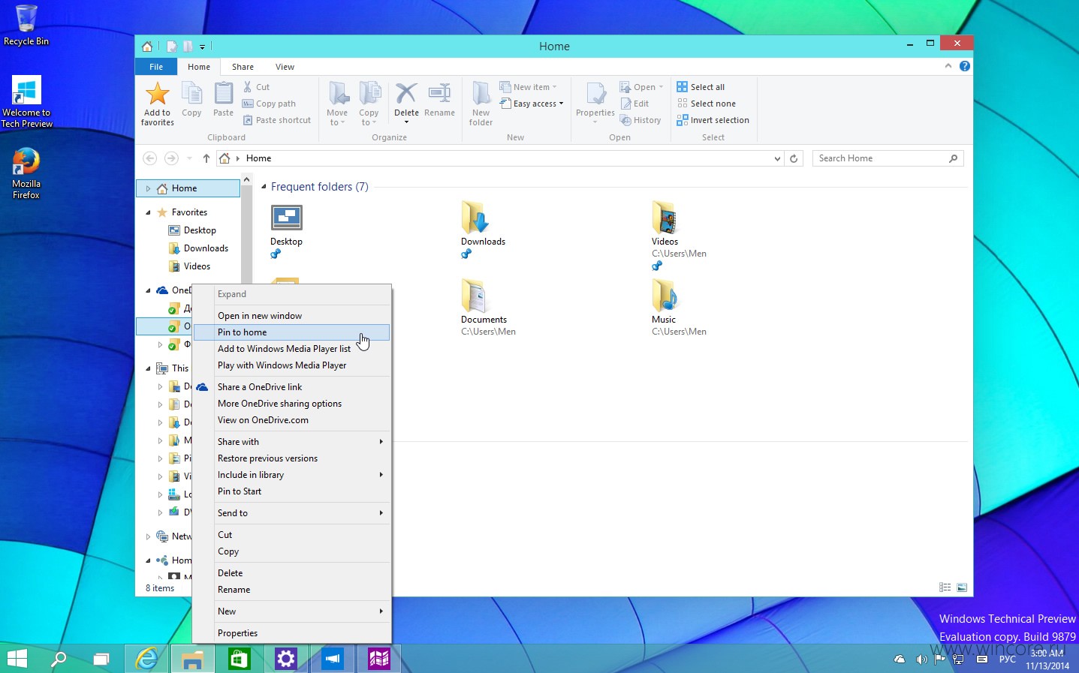Open the New item dropdown
This screenshot has width=1079, height=673.
point(529,87)
